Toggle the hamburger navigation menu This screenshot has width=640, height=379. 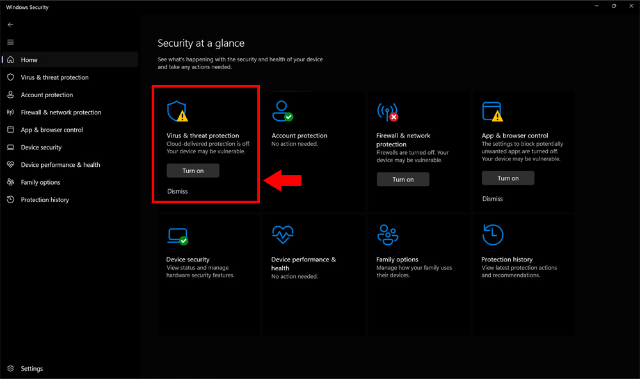pyautogui.click(x=10, y=42)
